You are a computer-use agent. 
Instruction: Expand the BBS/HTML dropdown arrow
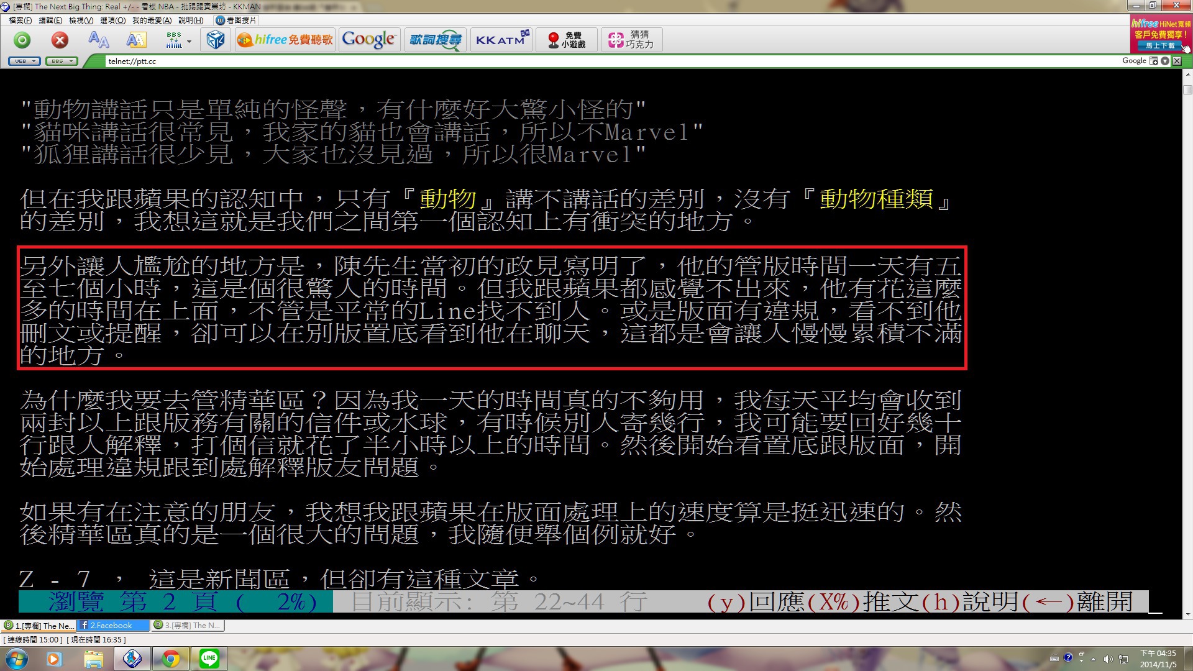point(190,42)
